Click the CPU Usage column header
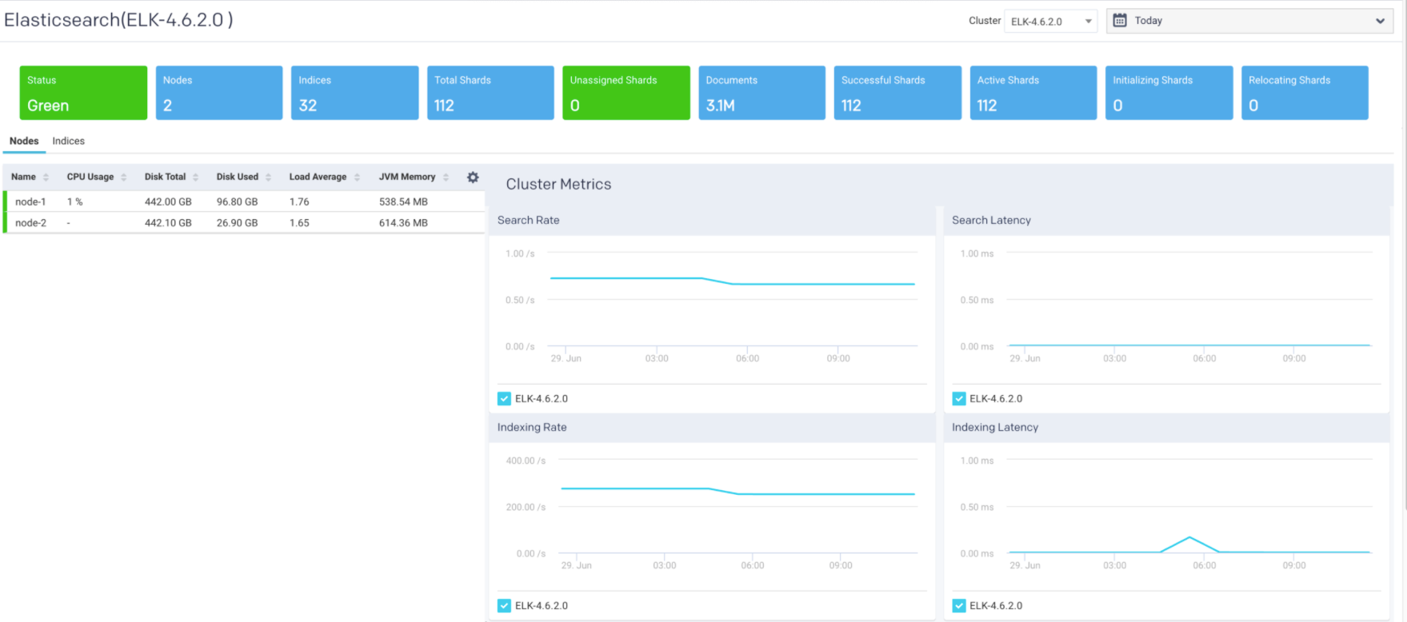1407x622 pixels. [90, 177]
